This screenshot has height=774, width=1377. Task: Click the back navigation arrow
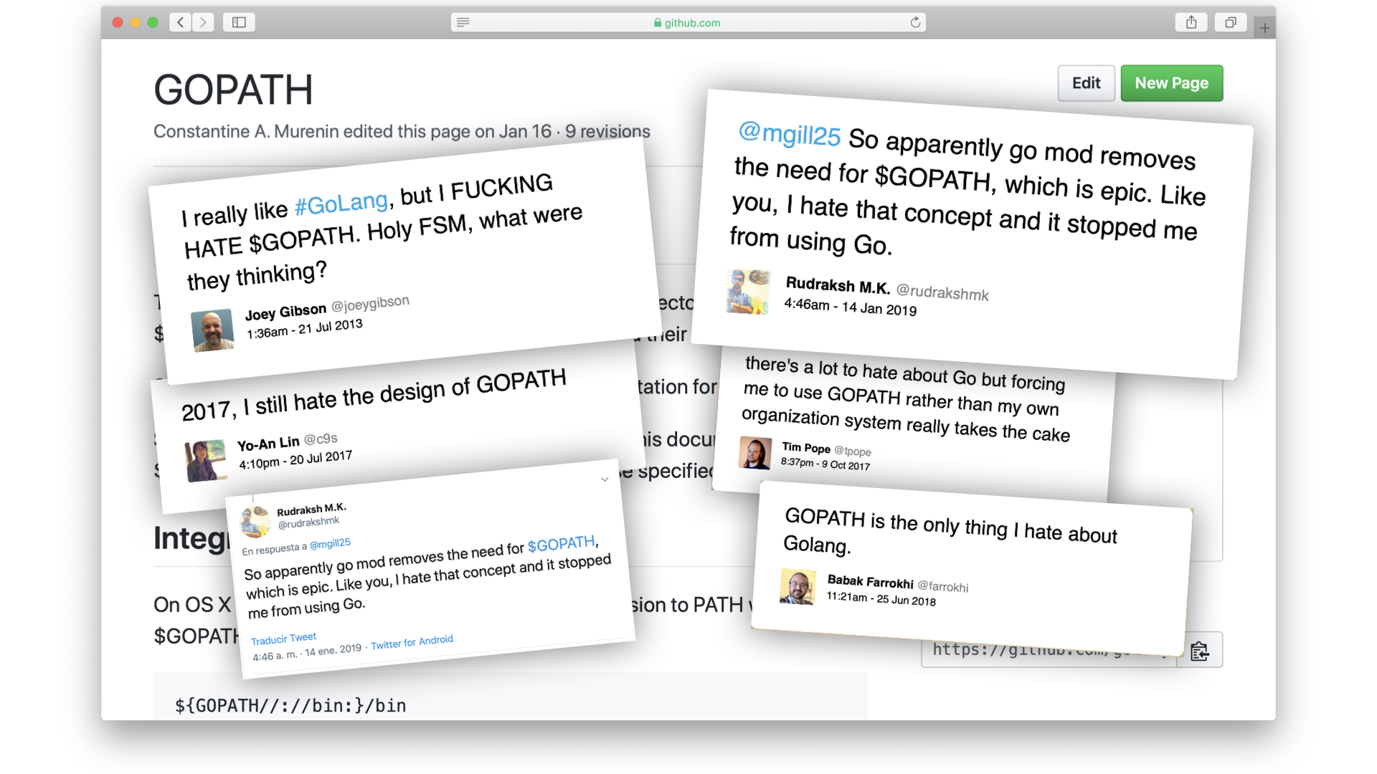tap(181, 20)
